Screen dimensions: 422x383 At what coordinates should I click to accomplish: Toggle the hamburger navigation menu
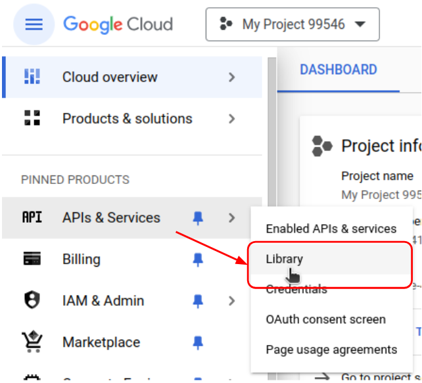coord(34,24)
